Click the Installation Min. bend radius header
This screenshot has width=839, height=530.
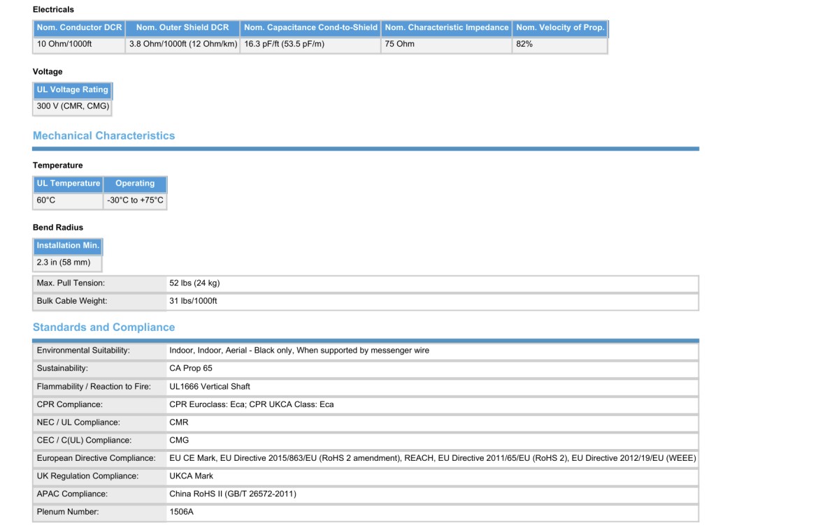68,246
